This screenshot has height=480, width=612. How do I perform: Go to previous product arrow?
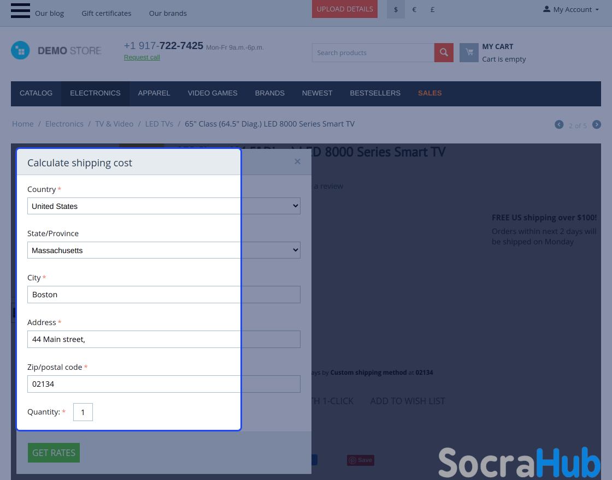point(559,125)
